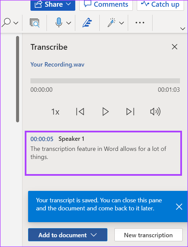
Task: Open the Editor feather pen icon
Action: [87, 23]
